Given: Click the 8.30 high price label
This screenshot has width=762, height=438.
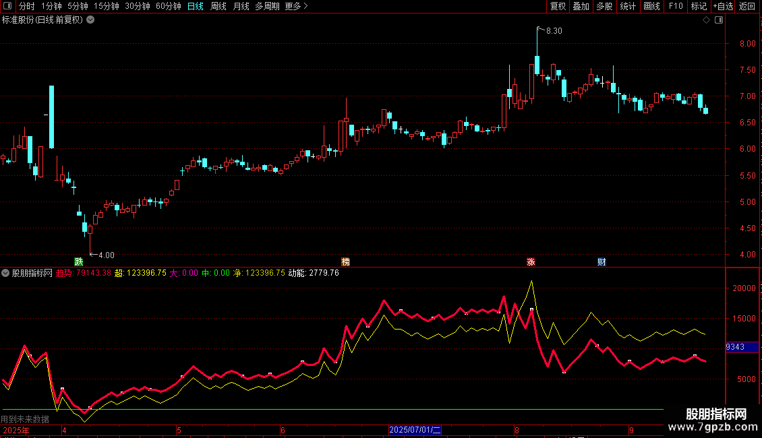Looking at the screenshot, I should click(554, 30).
